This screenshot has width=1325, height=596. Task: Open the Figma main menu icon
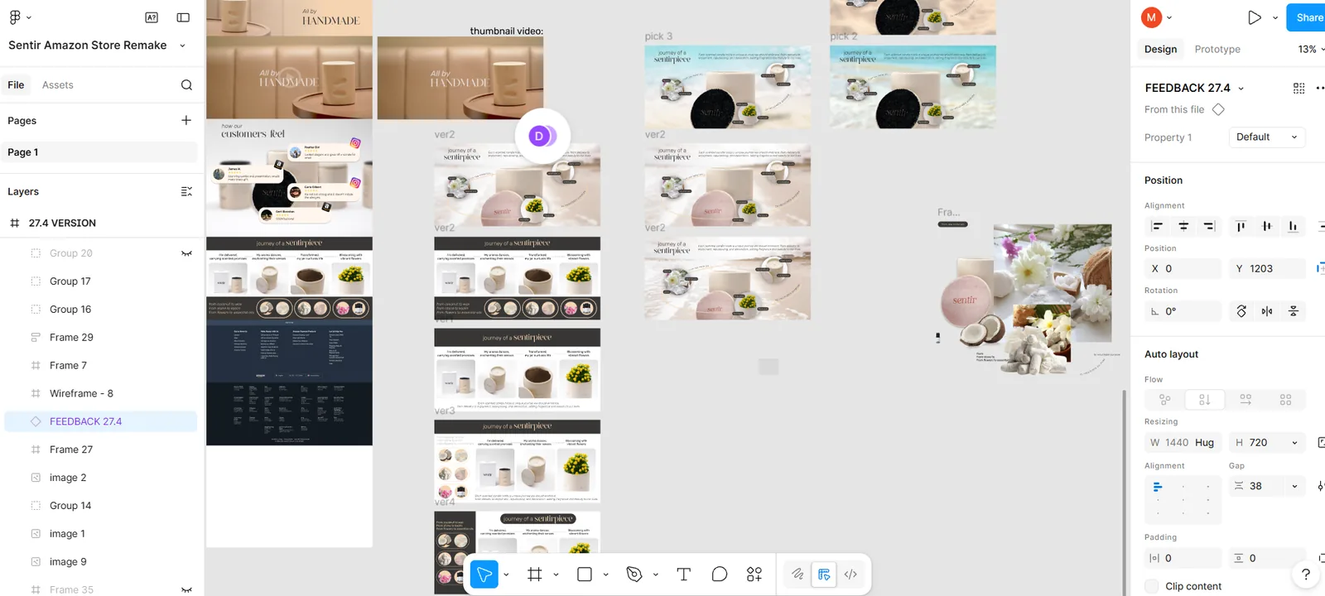pyautogui.click(x=15, y=17)
